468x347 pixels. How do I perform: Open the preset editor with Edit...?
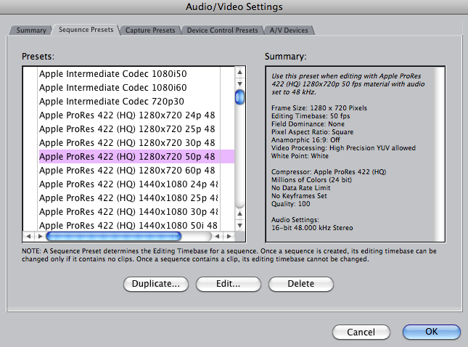[228, 284]
